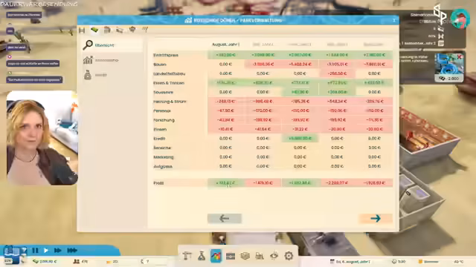Dismiss the blueprint notification card
Screen dimensions: 476x267
pos(460,56)
